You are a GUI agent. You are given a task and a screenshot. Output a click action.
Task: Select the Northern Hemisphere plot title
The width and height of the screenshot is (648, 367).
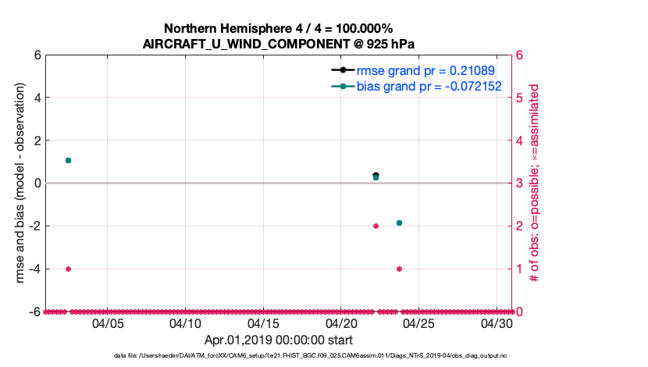click(278, 28)
